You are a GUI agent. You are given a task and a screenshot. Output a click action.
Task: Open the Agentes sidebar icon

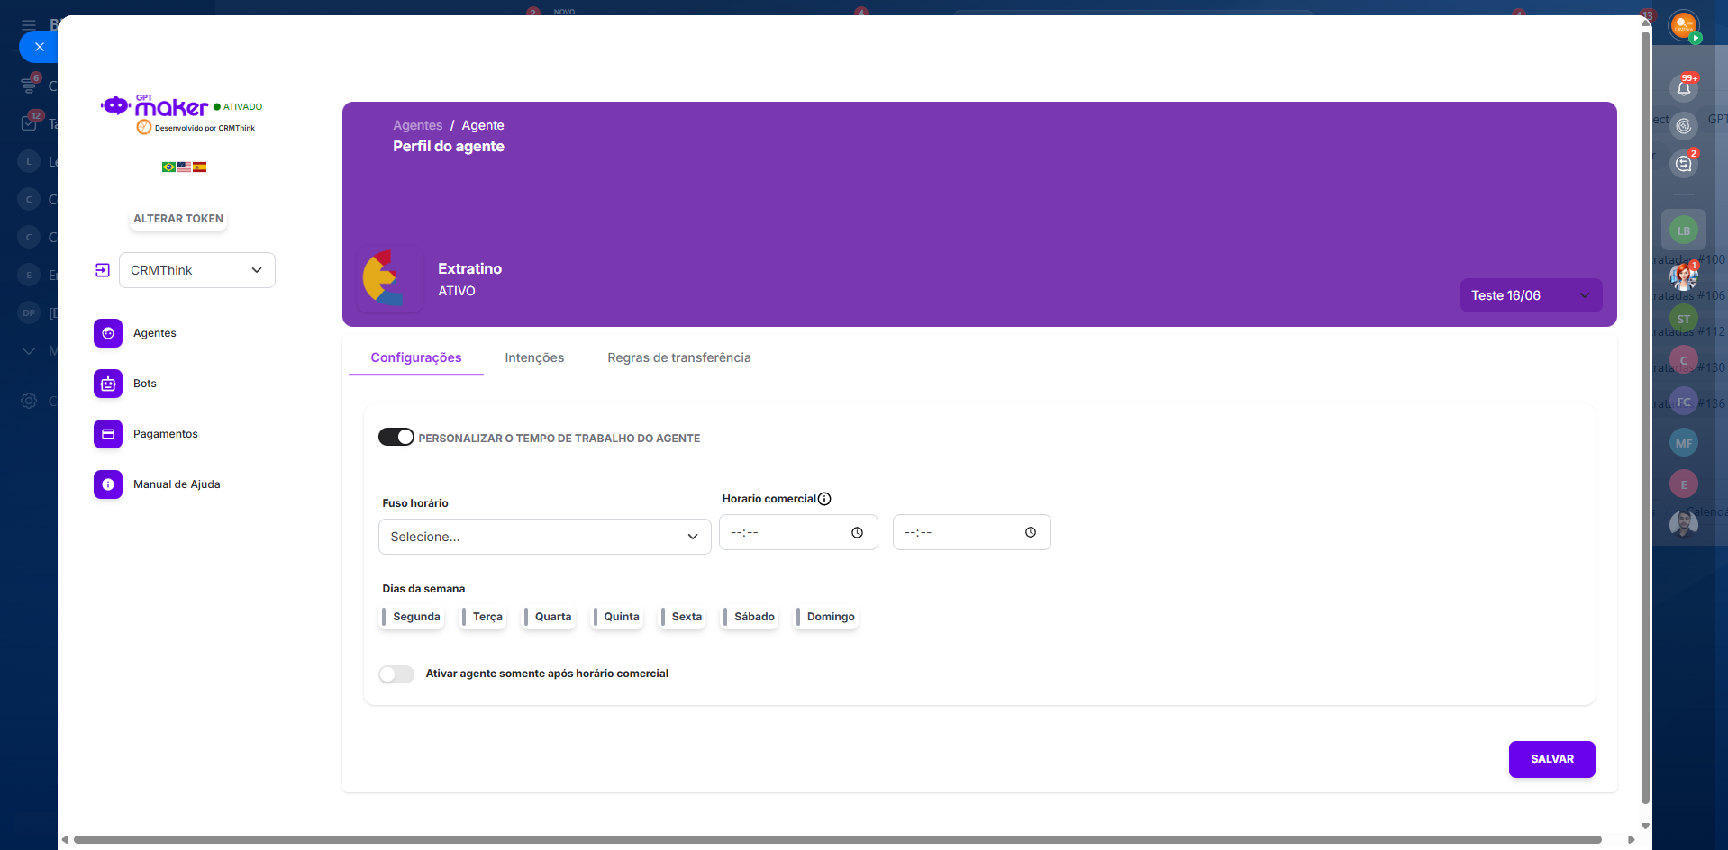(x=108, y=333)
